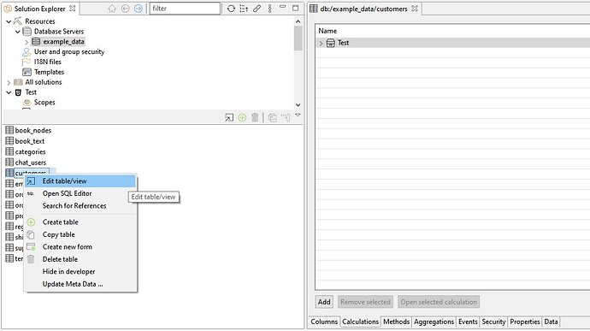590x331 pixels.
Task: Expand the Test row in calculations table
Action: pos(321,44)
